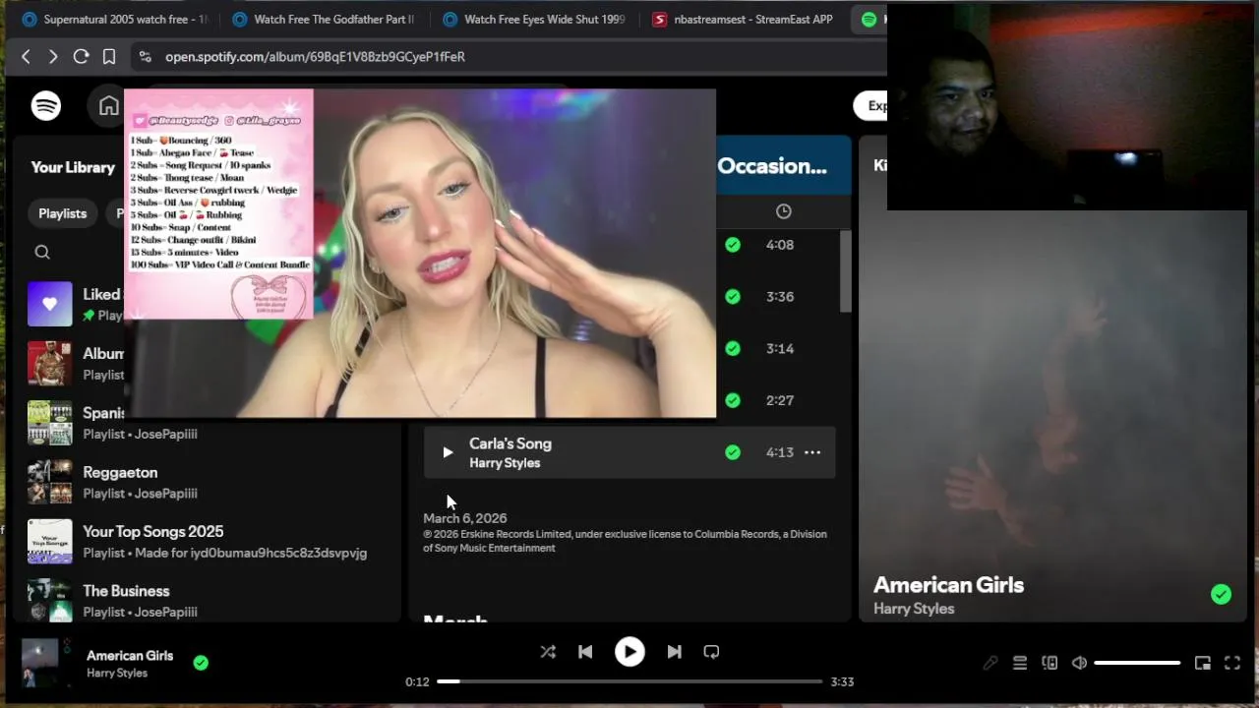Image resolution: width=1259 pixels, height=708 pixels.
Task: Open Harry Styles artist in player bar
Action: point(117,674)
